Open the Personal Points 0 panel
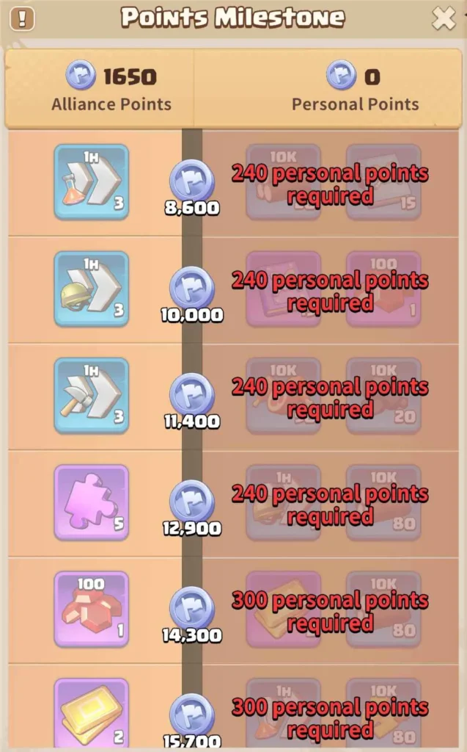The height and width of the screenshot is (752, 467). [328, 88]
